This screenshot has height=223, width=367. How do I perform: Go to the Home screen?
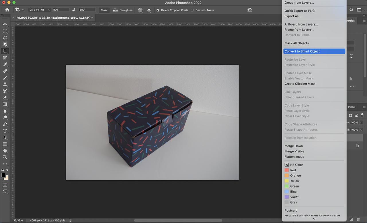pyautogui.click(x=7, y=10)
